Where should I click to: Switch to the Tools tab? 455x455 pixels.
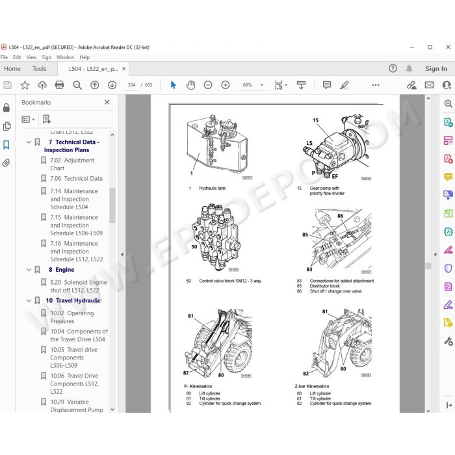point(39,69)
